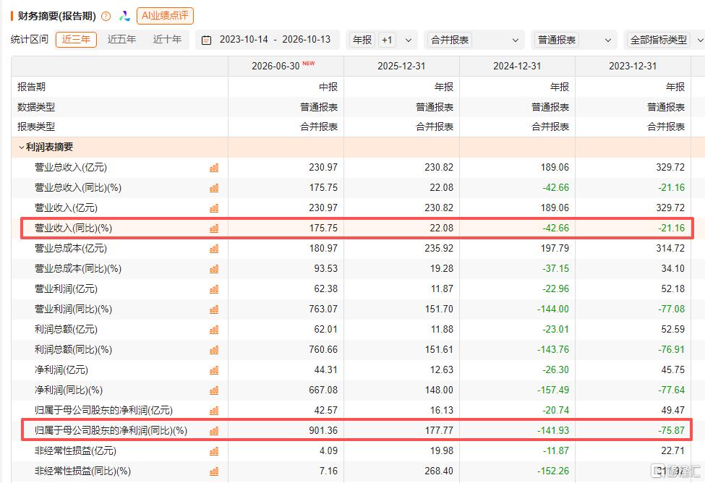Open the 合并报表 dropdown

[474, 40]
